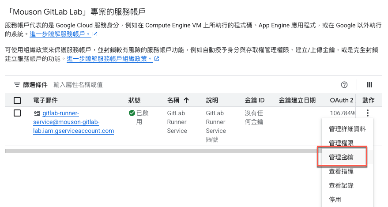The width and height of the screenshot is (388, 207).
Task: Click the 名稱 column header
Action: (x=173, y=100)
